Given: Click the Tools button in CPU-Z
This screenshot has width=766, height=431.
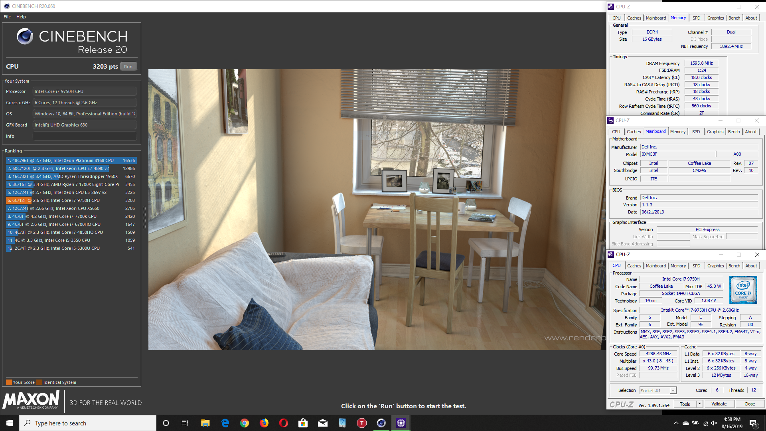Looking at the screenshot, I should [x=685, y=404].
